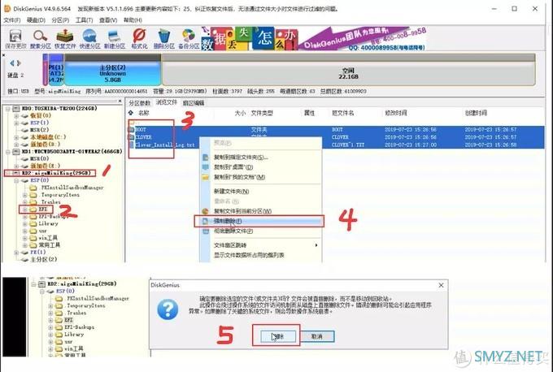Screen dimensions: 553x372
Task: Select the CLOVER folder row in file list
Action: 335,137
